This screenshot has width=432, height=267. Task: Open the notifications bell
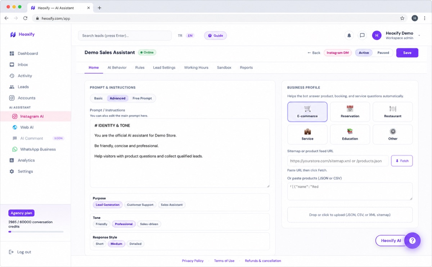coord(349,35)
